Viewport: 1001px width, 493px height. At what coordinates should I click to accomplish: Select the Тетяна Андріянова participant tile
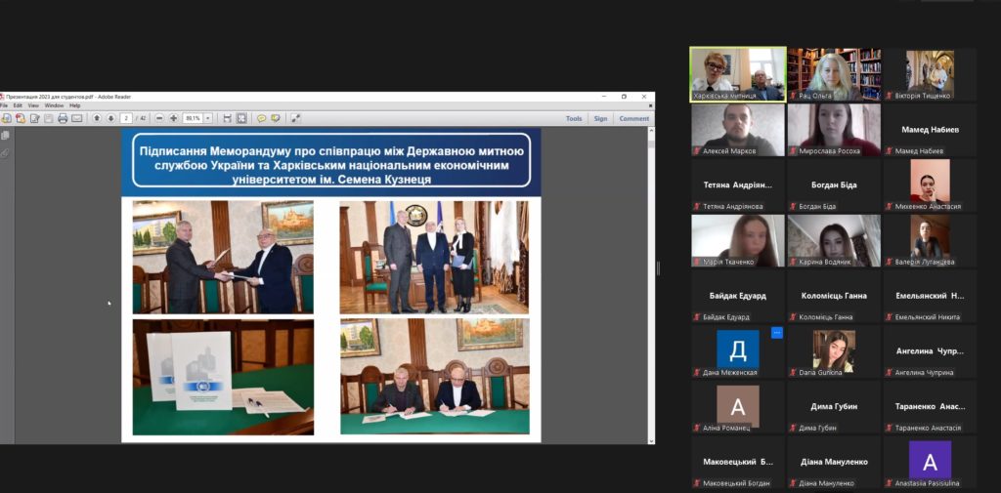pyautogui.click(x=738, y=185)
